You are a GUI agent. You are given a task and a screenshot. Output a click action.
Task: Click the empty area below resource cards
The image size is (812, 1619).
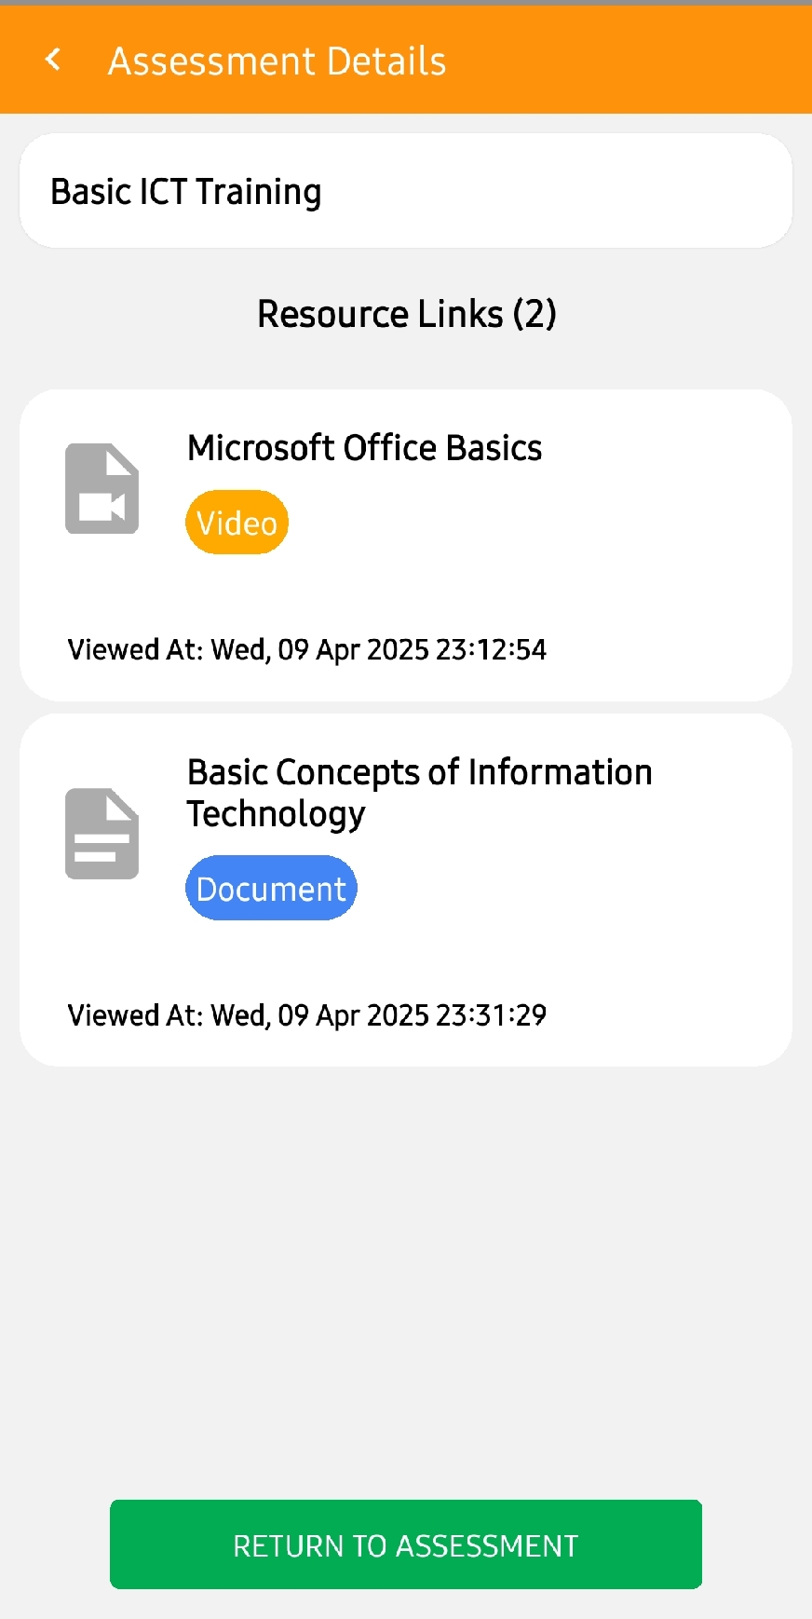[x=406, y=1281]
